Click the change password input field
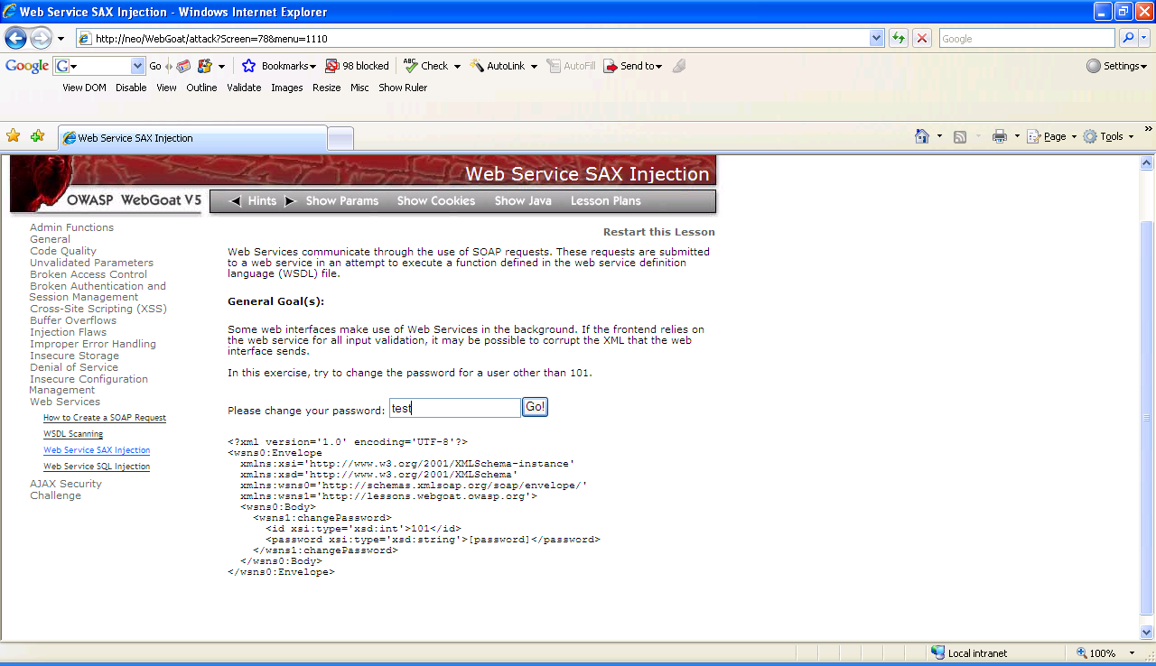 coord(454,408)
